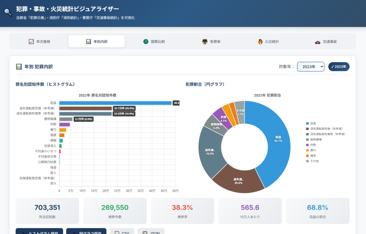The height and width of the screenshot is (234, 366).
Task: Hide 詐欺 via the pie chart legend
Action: click(313, 145)
